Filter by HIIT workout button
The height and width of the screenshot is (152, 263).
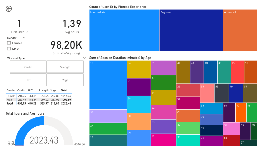[28, 80]
